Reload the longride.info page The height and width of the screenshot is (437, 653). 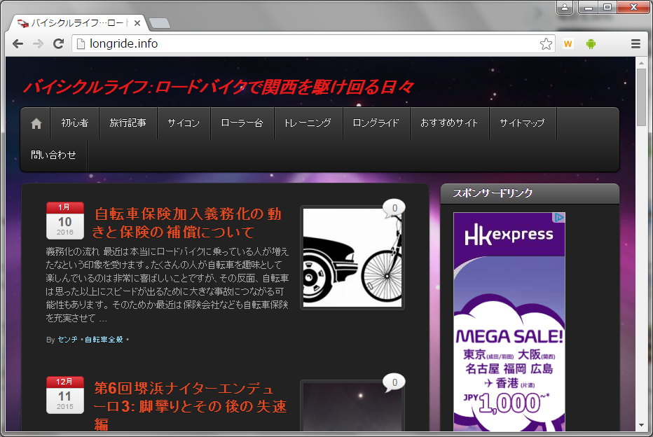click(x=58, y=43)
